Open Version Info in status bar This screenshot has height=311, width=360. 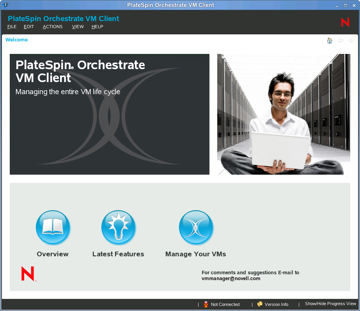coord(277,304)
